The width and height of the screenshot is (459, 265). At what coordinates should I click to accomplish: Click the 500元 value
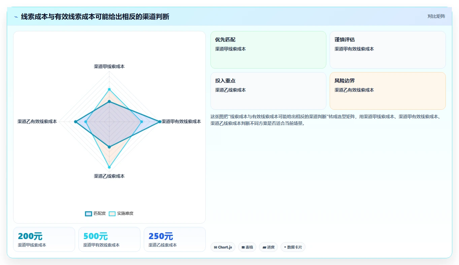pyautogui.click(x=96, y=236)
